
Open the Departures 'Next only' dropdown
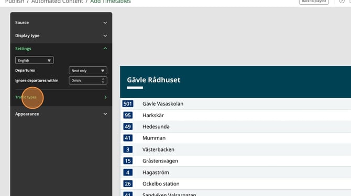click(88, 71)
